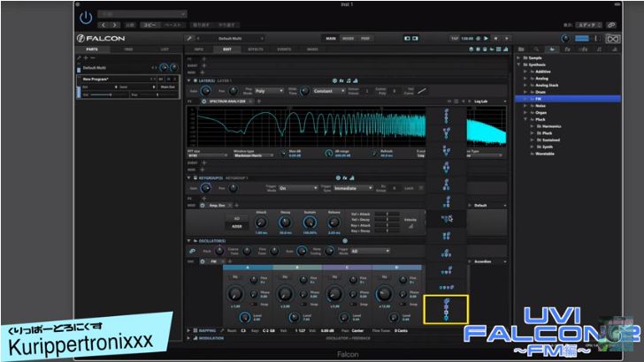This screenshot has height=362, width=644.
Task: Toggle Spectrum Analyzer power button
Action: 203,102
